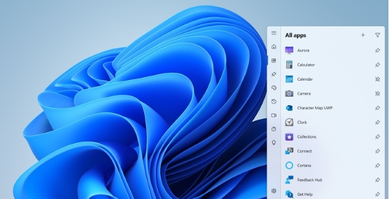Open the gauge dashboard sidebar icon
Viewport: 389px width, 199px height.
[274, 88]
